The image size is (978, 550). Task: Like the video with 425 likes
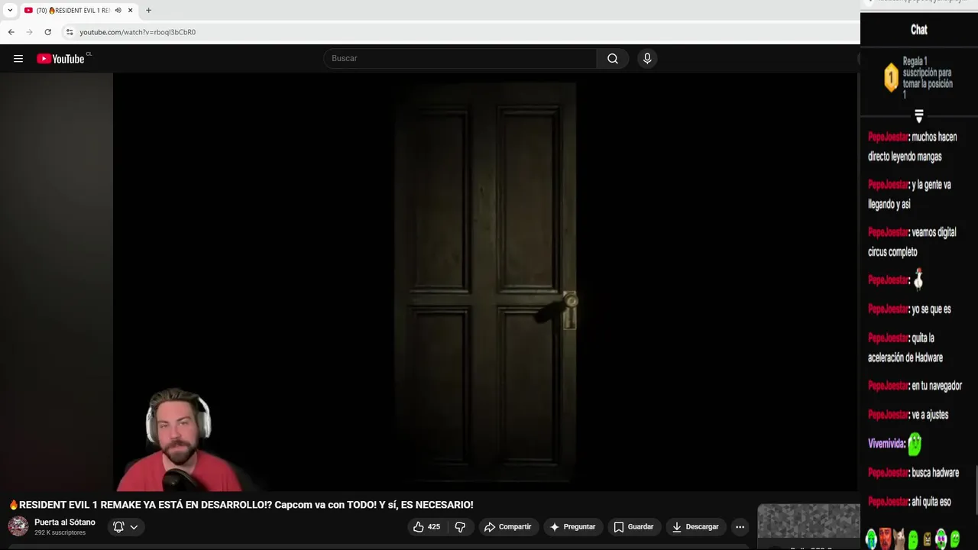426,527
